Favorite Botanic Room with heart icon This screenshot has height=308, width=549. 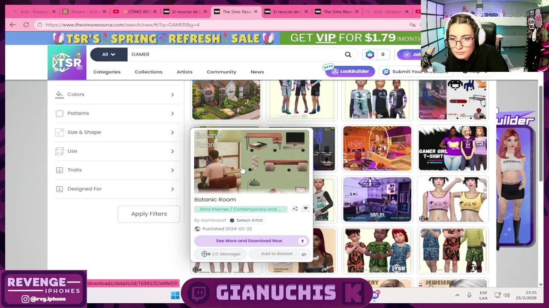pyautogui.click(x=305, y=209)
